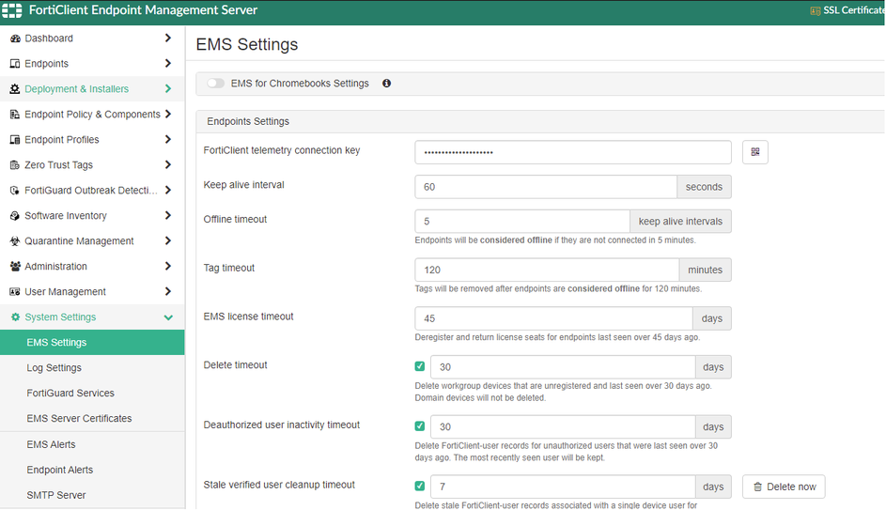The height and width of the screenshot is (510, 886).
Task: Open EMS Server Certificates page
Action: coord(79,419)
